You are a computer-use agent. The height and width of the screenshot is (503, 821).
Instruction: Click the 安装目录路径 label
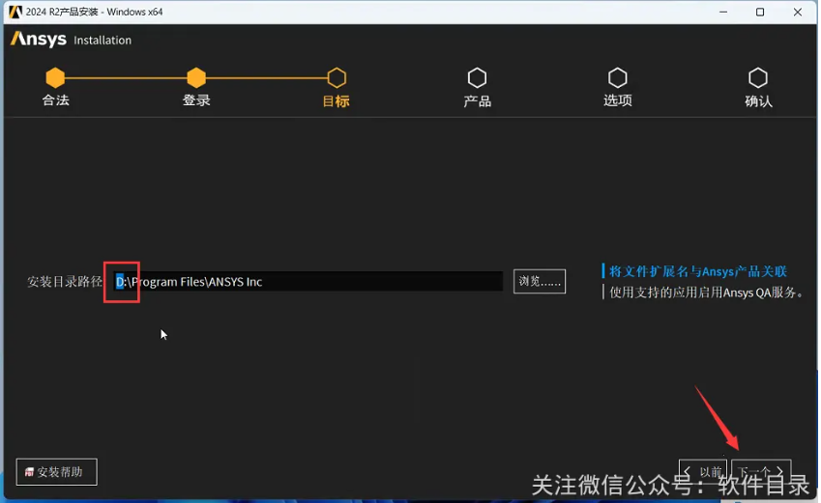coord(64,282)
